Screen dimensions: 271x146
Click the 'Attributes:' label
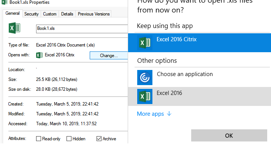click(x=17, y=138)
